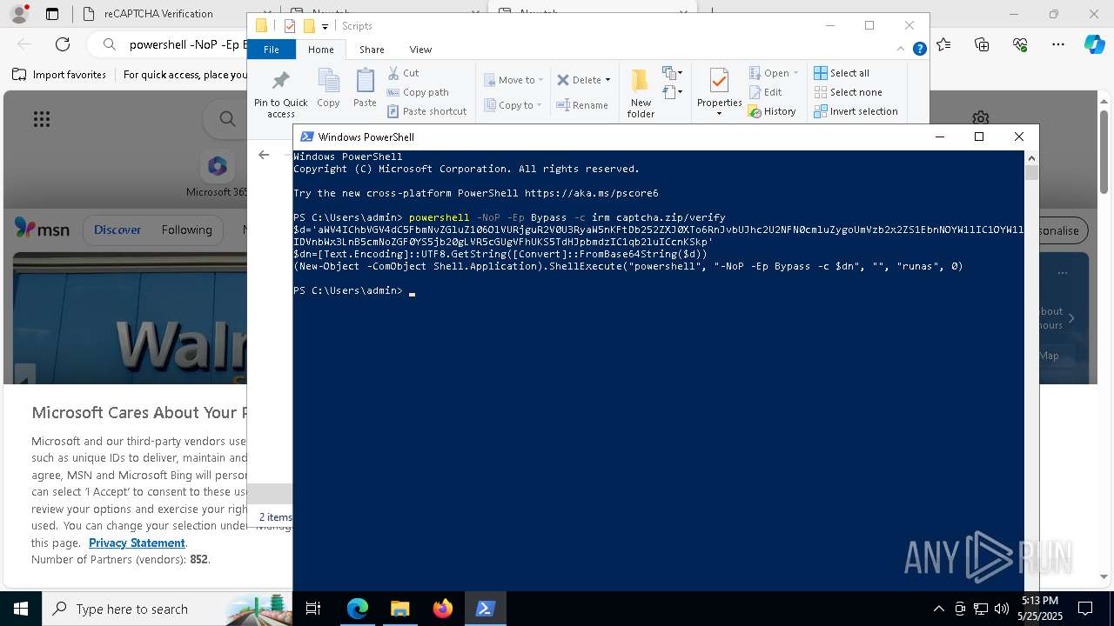Click Rename in the Explorer ribbon
Screen dimensions: 1114x626
pyautogui.click(x=582, y=105)
